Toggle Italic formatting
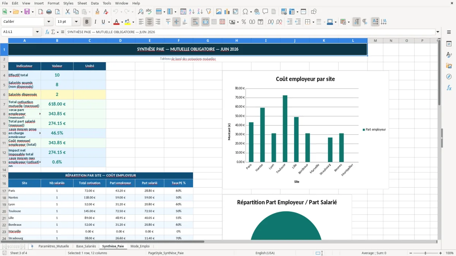The image size is (456, 256). click(x=95, y=22)
